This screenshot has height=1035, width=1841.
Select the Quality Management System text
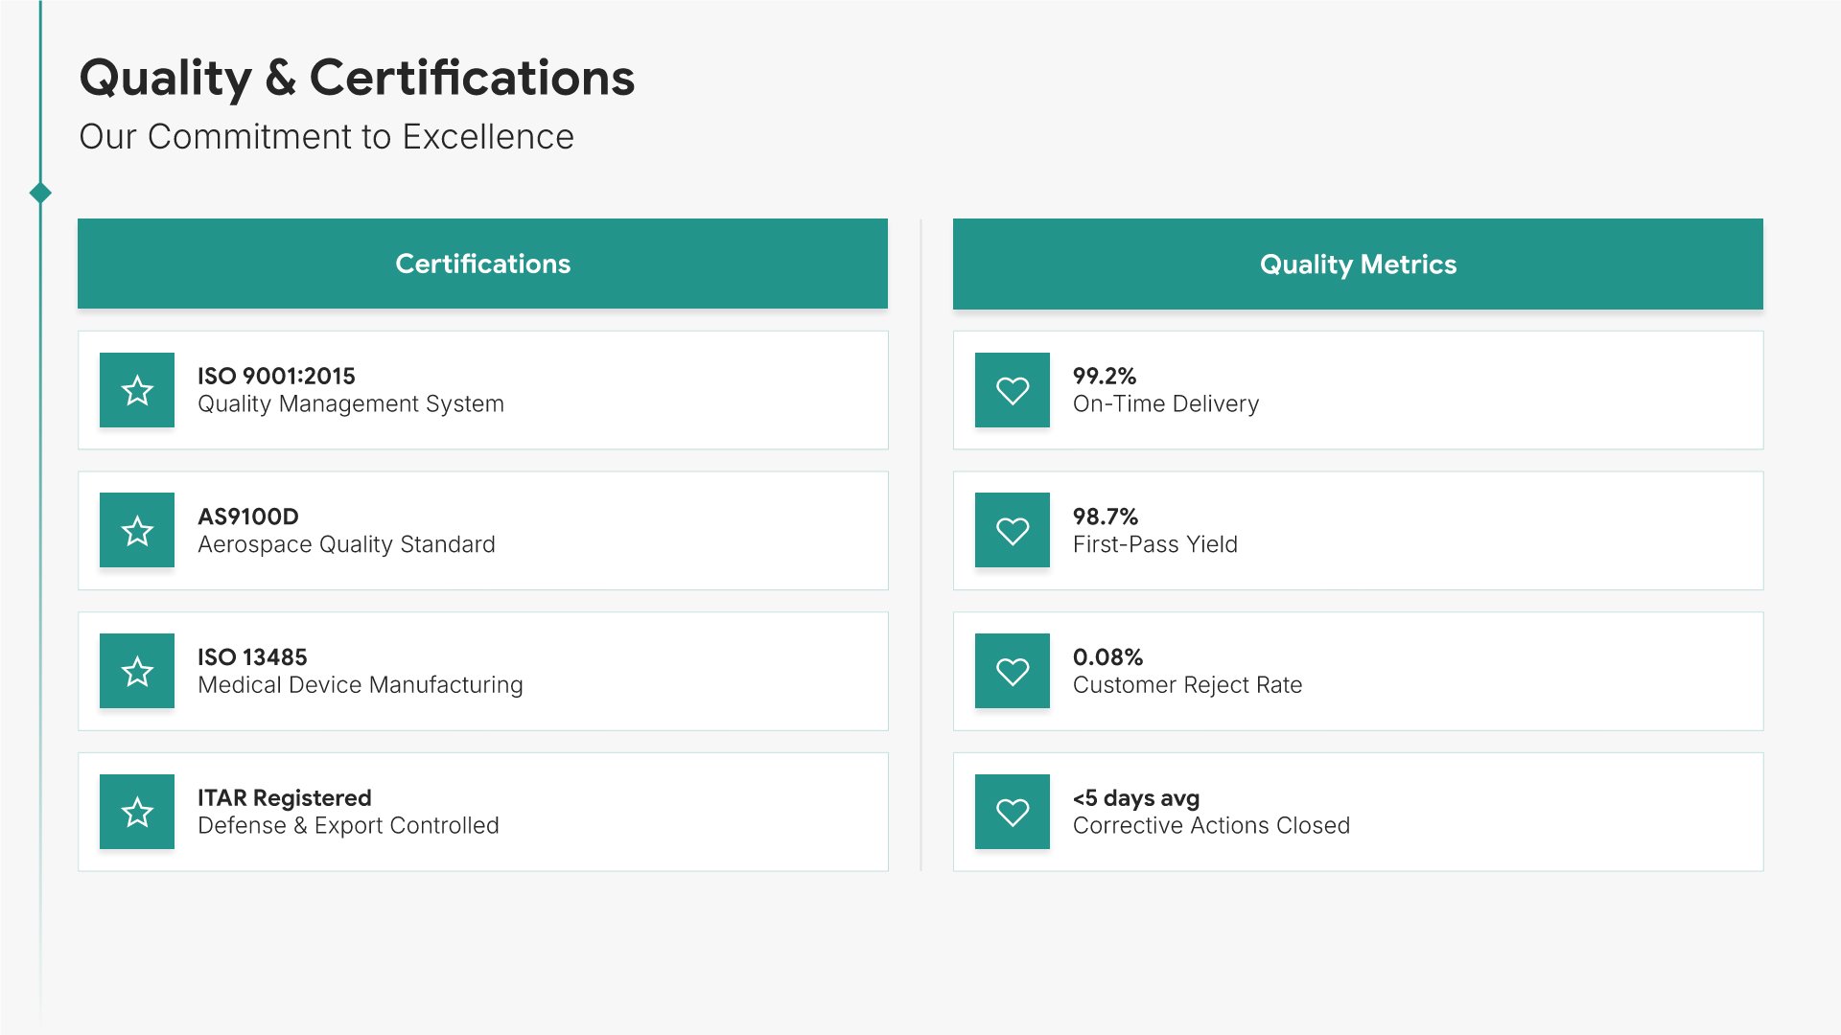pyautogui.click(x=351, y=404)
